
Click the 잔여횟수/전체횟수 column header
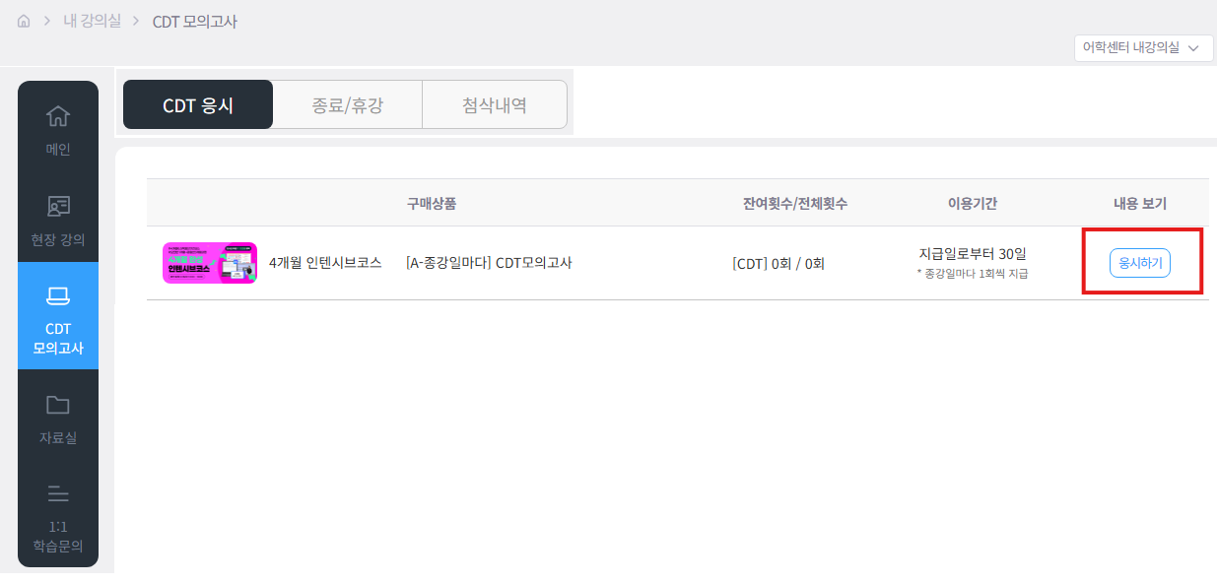[794, 204]
